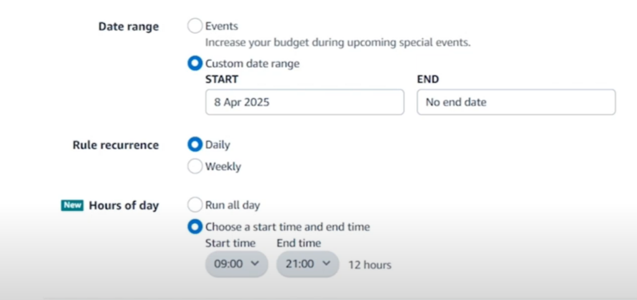This screenshot has height=300, width=637.
Task: Click the Date range section label
Action: tap(128, 26)
